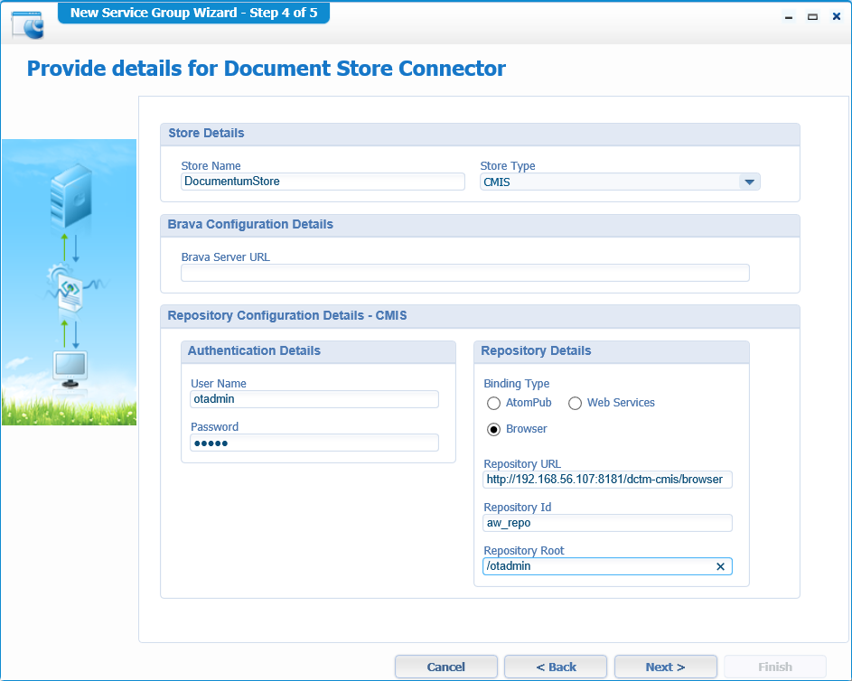Clear the Repository Root field with X

tap(720, 566)
